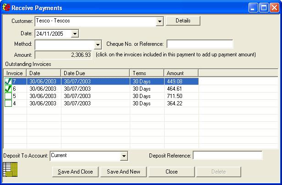This screenshot has height=185, width=282.
Task: Maximize the Receive Payments window
Action: [264, 8]
